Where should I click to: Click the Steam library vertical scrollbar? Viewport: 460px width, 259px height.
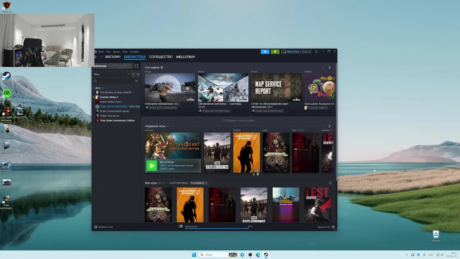point(336,122)
